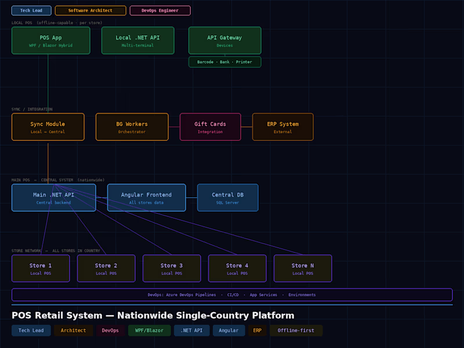
Task: Click the ERP tag
Action: point(257,331)
